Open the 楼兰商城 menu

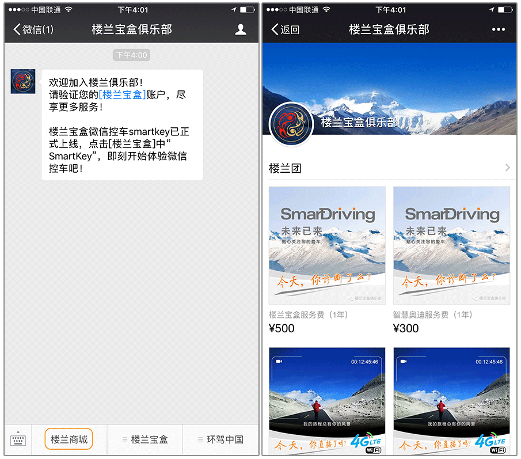[69, 439]
